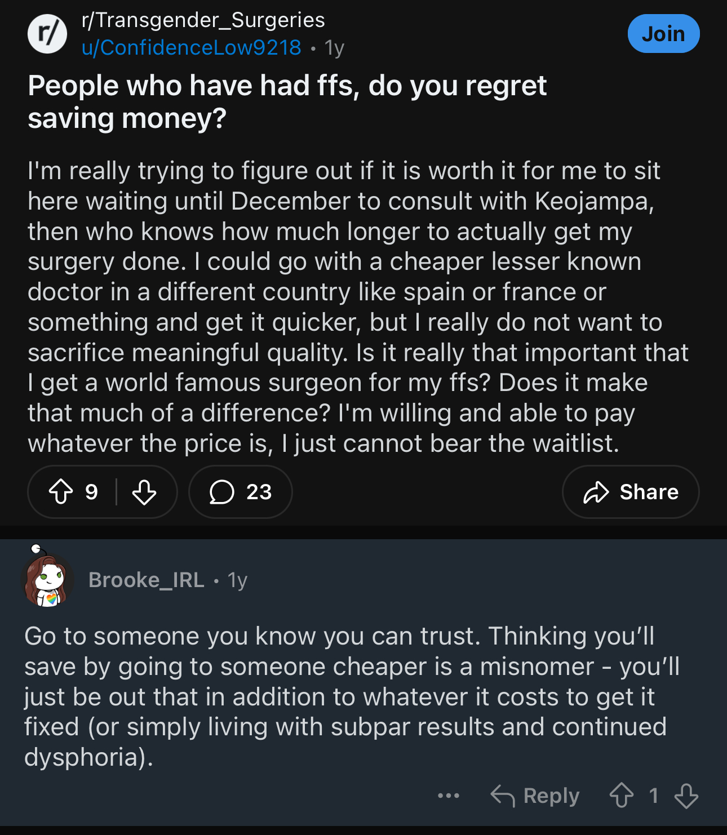This screenshot has height=835, width=727.
Task: Upvote the post about ffs regret
Action: (61, 492)
